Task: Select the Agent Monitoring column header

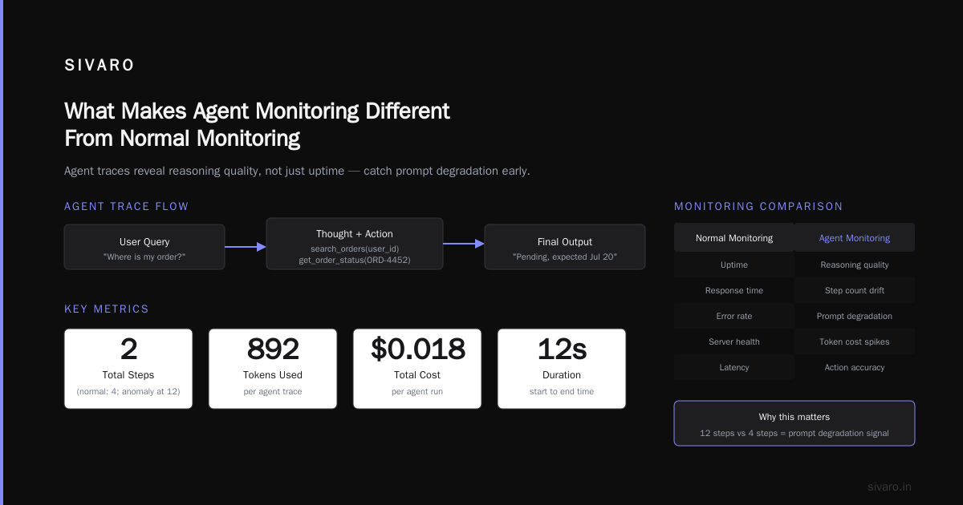Action: 855,237
